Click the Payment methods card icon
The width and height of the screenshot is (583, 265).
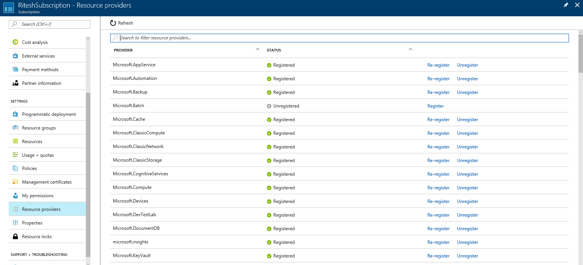pos(15,70)
